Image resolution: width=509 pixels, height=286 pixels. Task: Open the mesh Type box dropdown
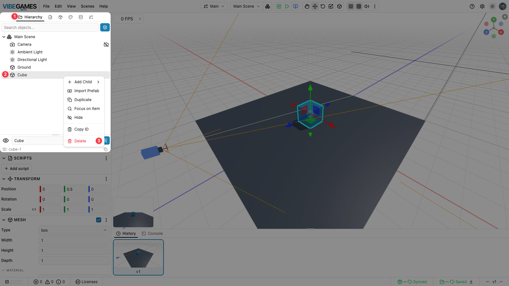[x=74, y=230]
